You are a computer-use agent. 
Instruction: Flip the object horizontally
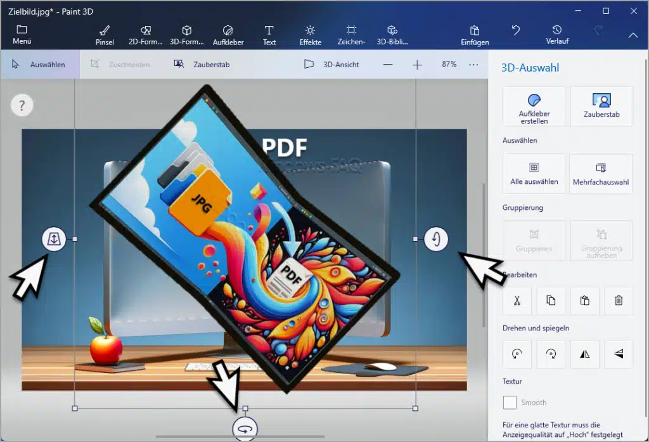(584, 354)
